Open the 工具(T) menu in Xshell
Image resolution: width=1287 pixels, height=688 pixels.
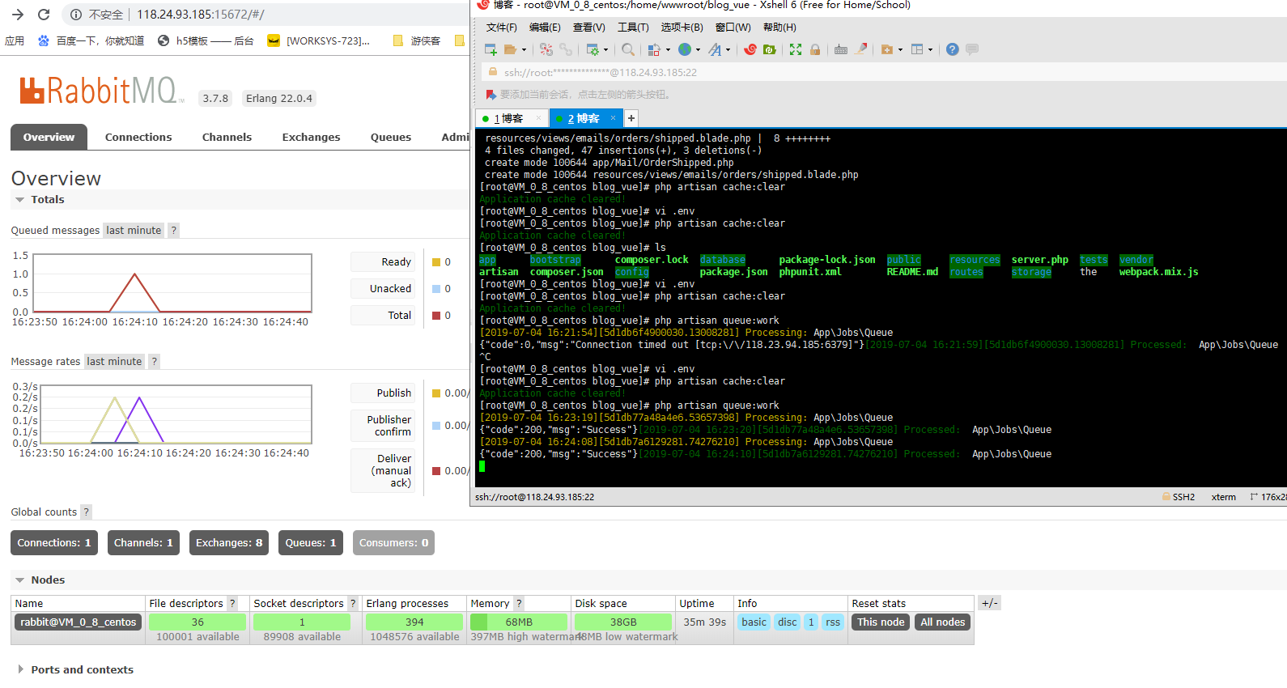click(633, 27)
